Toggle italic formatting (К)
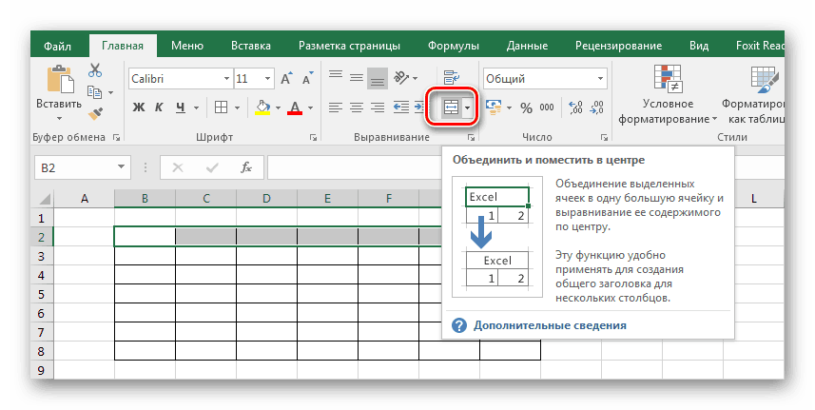The height and width of the screenshot is (410, 815). 161,107
